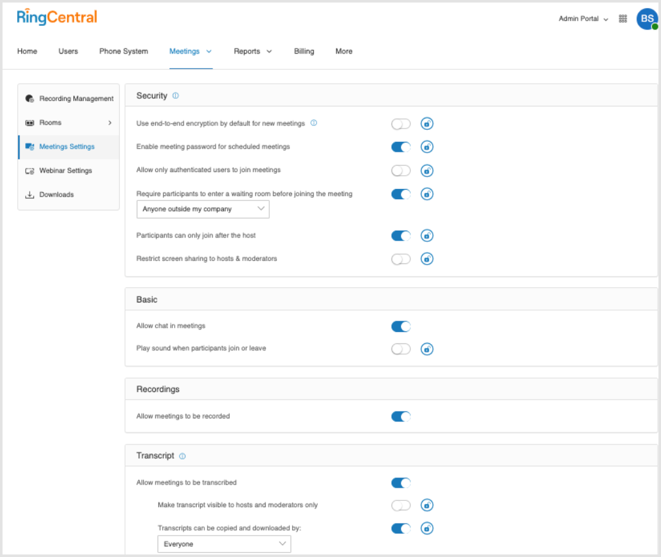Viewport: 661px width, 557px height.
Task: Open the waiting room audience dropdown
Action: click(202, 209)
